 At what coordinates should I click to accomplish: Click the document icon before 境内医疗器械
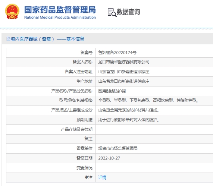coord(8,39)
